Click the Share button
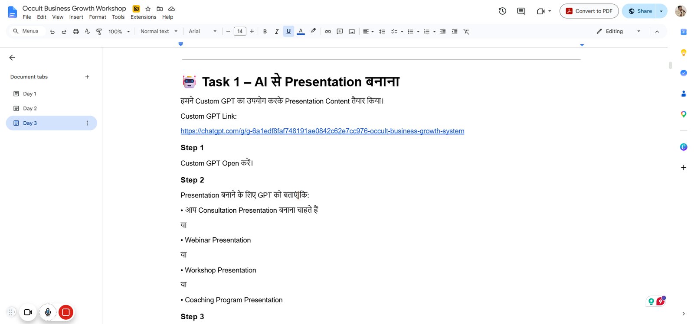 639,11
